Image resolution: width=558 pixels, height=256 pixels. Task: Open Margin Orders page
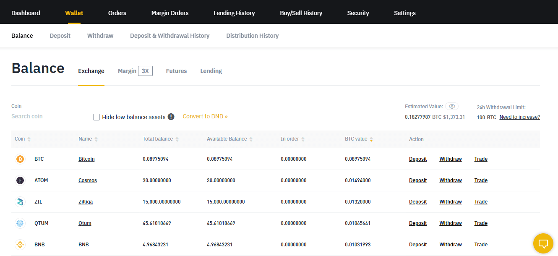click(x=170, y=13)
